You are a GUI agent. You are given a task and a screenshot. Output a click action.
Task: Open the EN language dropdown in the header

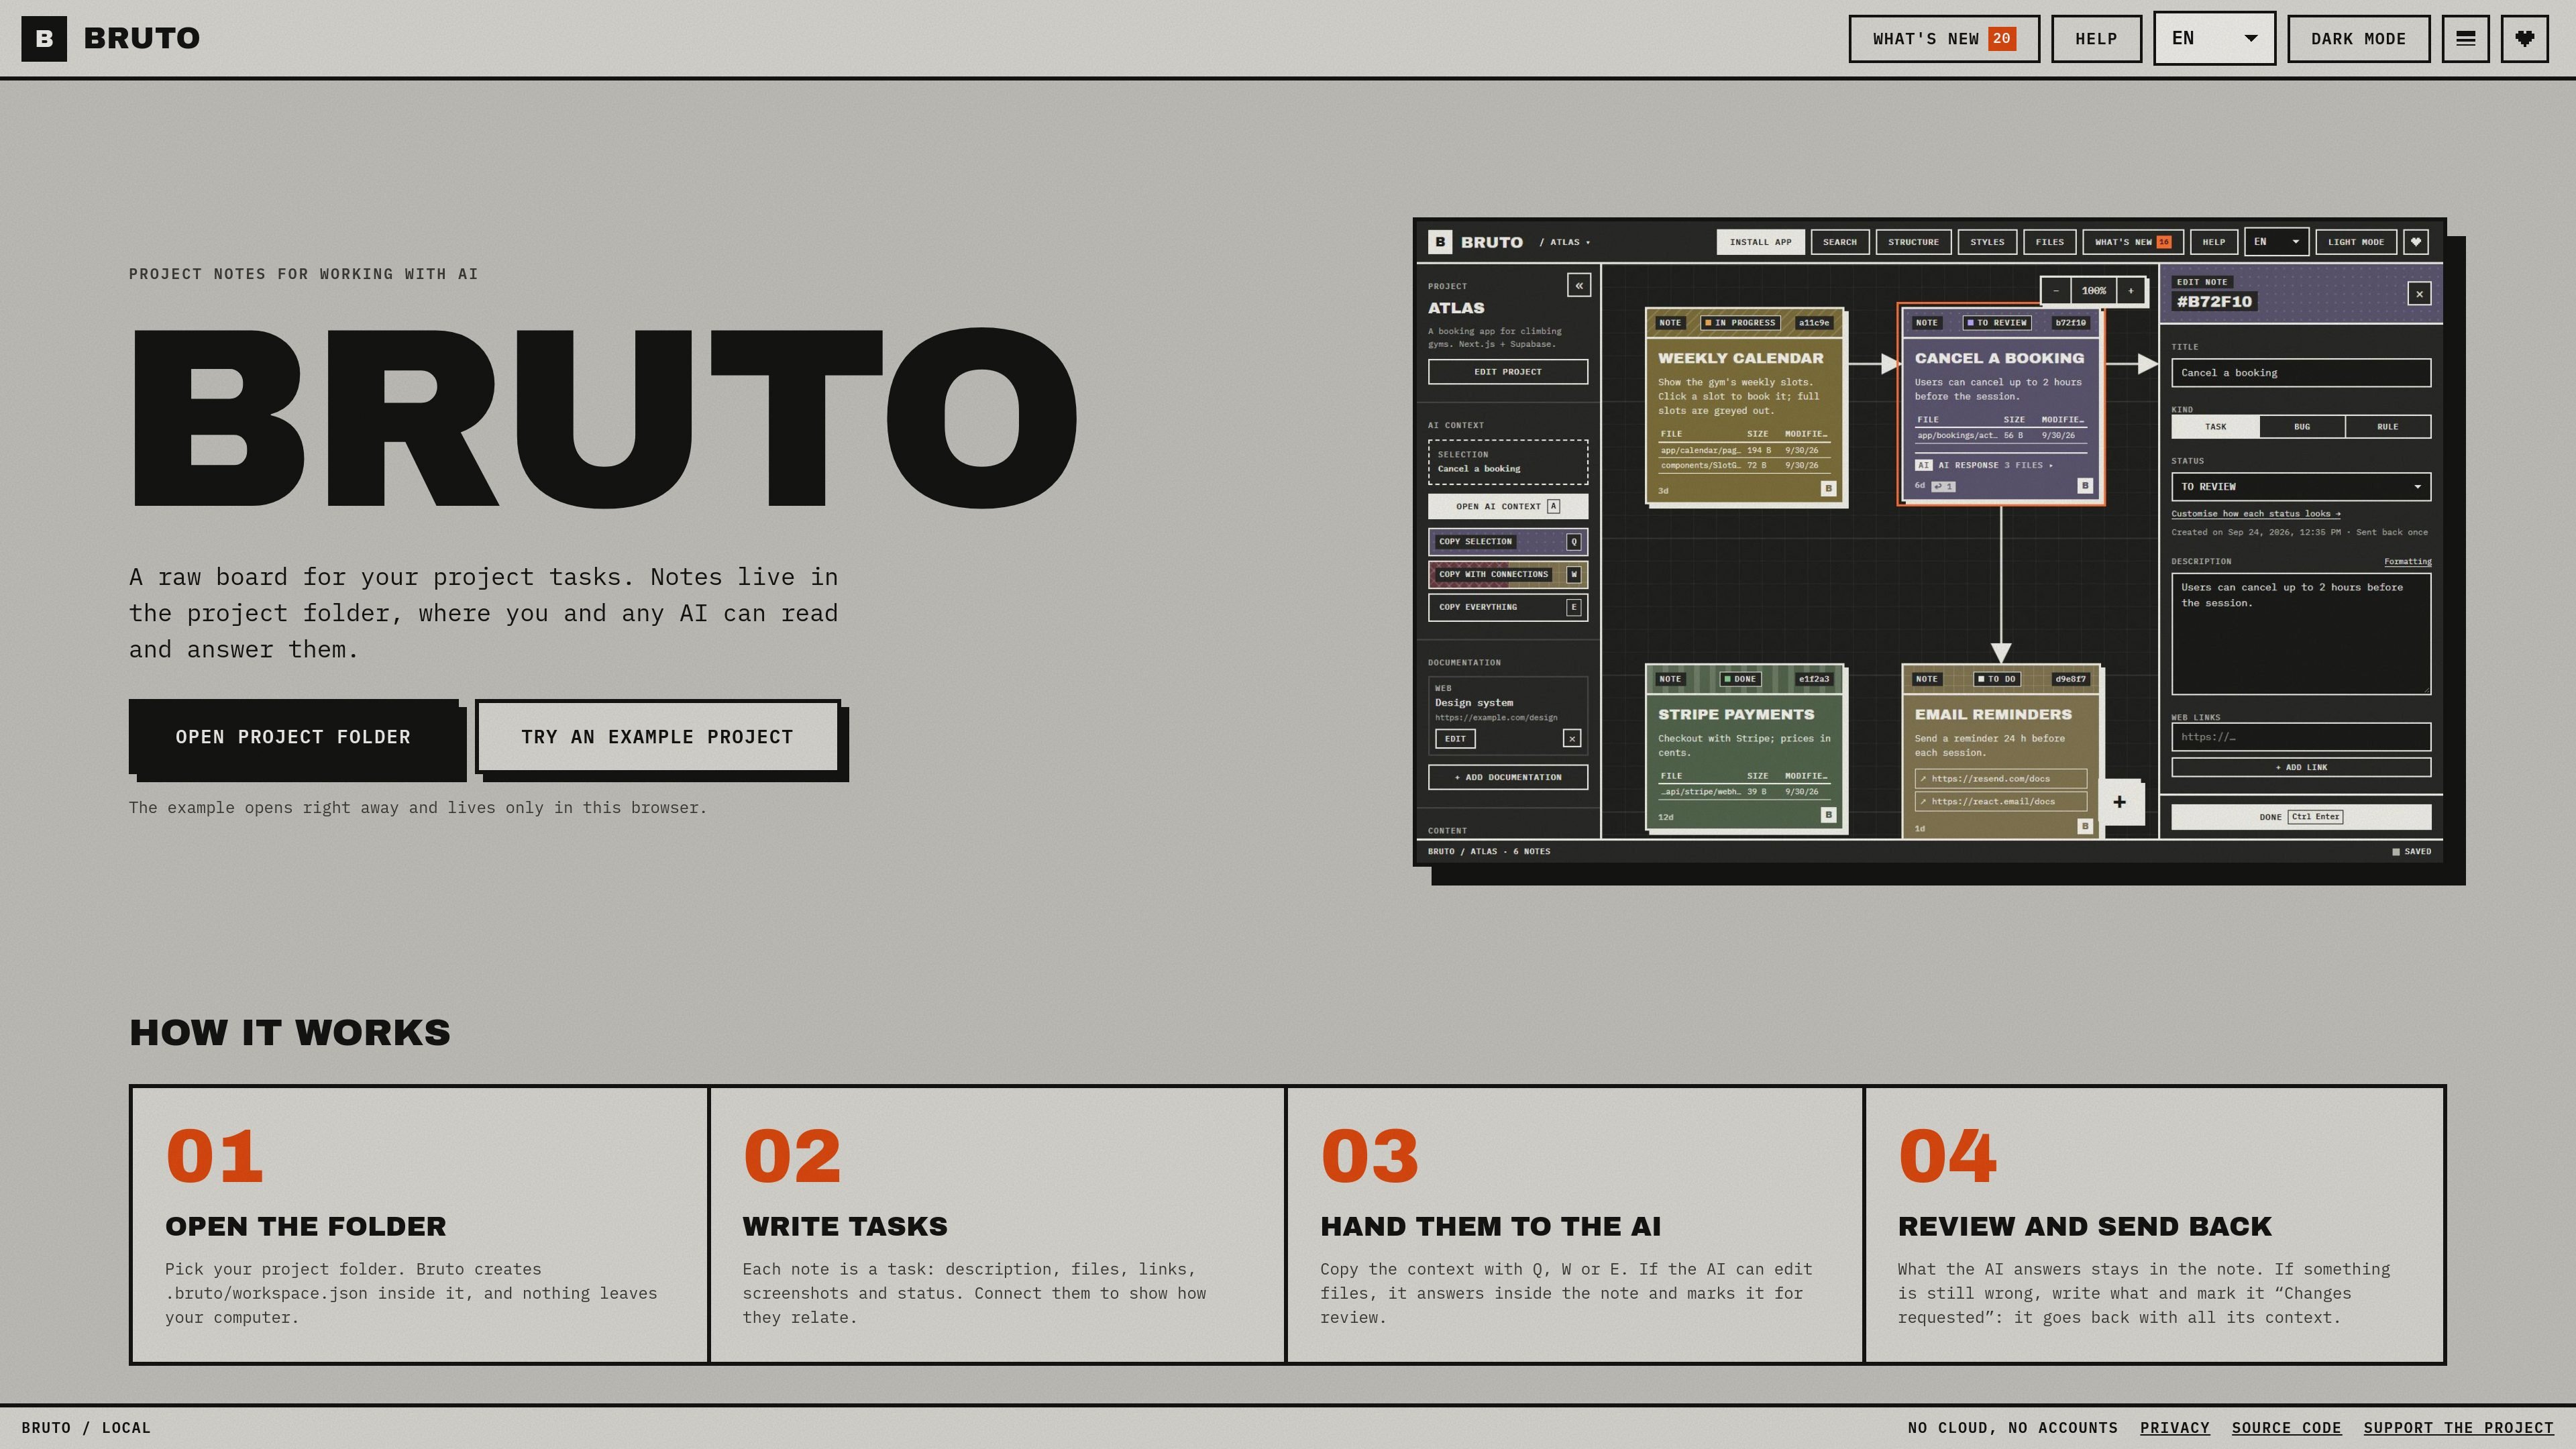tap(2214, 38)
